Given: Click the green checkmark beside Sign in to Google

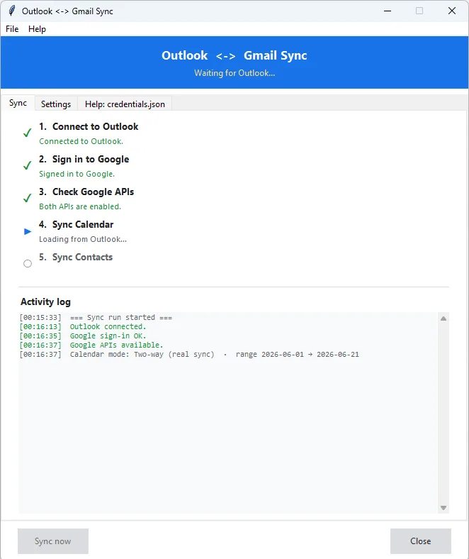Looking at the screenshot, I should tap(27, 165).
